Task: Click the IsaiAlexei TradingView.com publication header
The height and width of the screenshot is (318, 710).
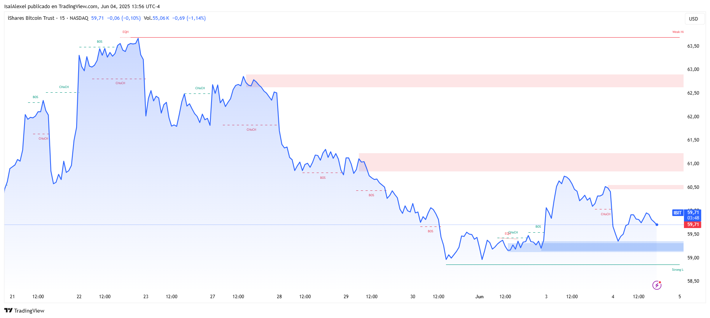Action: tap(82, 7)
